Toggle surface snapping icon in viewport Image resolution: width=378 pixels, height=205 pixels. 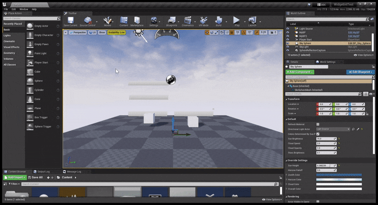[x=227, y=32]
